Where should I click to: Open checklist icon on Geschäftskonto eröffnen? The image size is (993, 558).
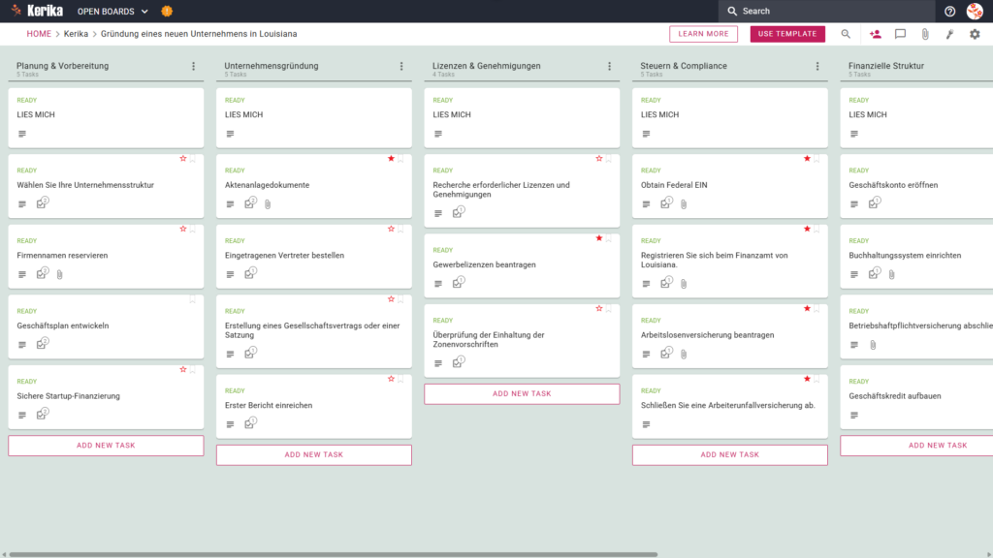point(874,203)
